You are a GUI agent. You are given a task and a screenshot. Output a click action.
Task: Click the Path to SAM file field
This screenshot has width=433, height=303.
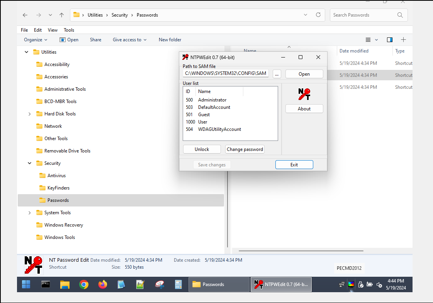pyautogui.click(x=226, y=73)
